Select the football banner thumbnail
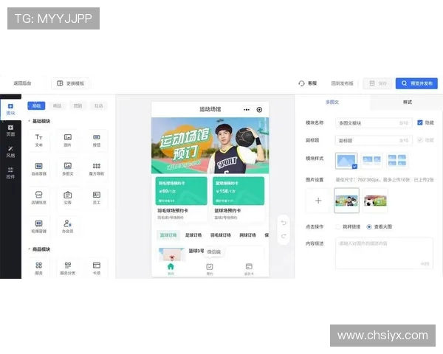443x354 pixels. coord(375,201)
